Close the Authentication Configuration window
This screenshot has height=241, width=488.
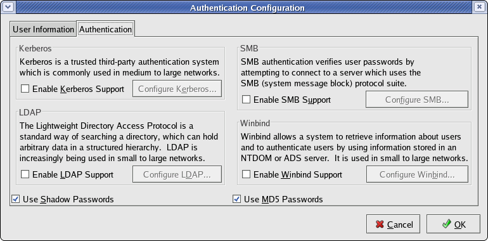click(x=478, y=7)
